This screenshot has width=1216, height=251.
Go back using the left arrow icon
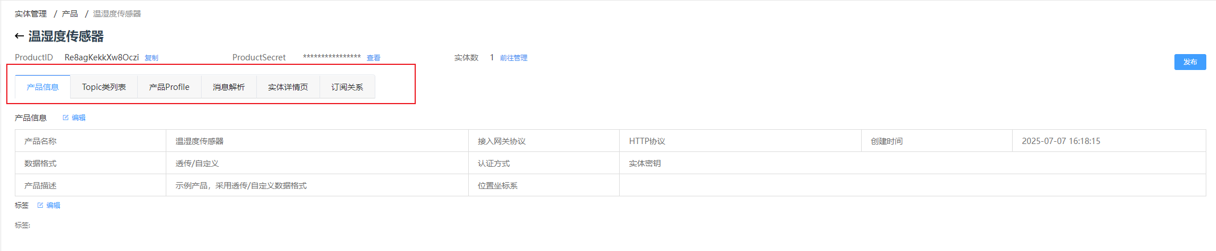19,36
